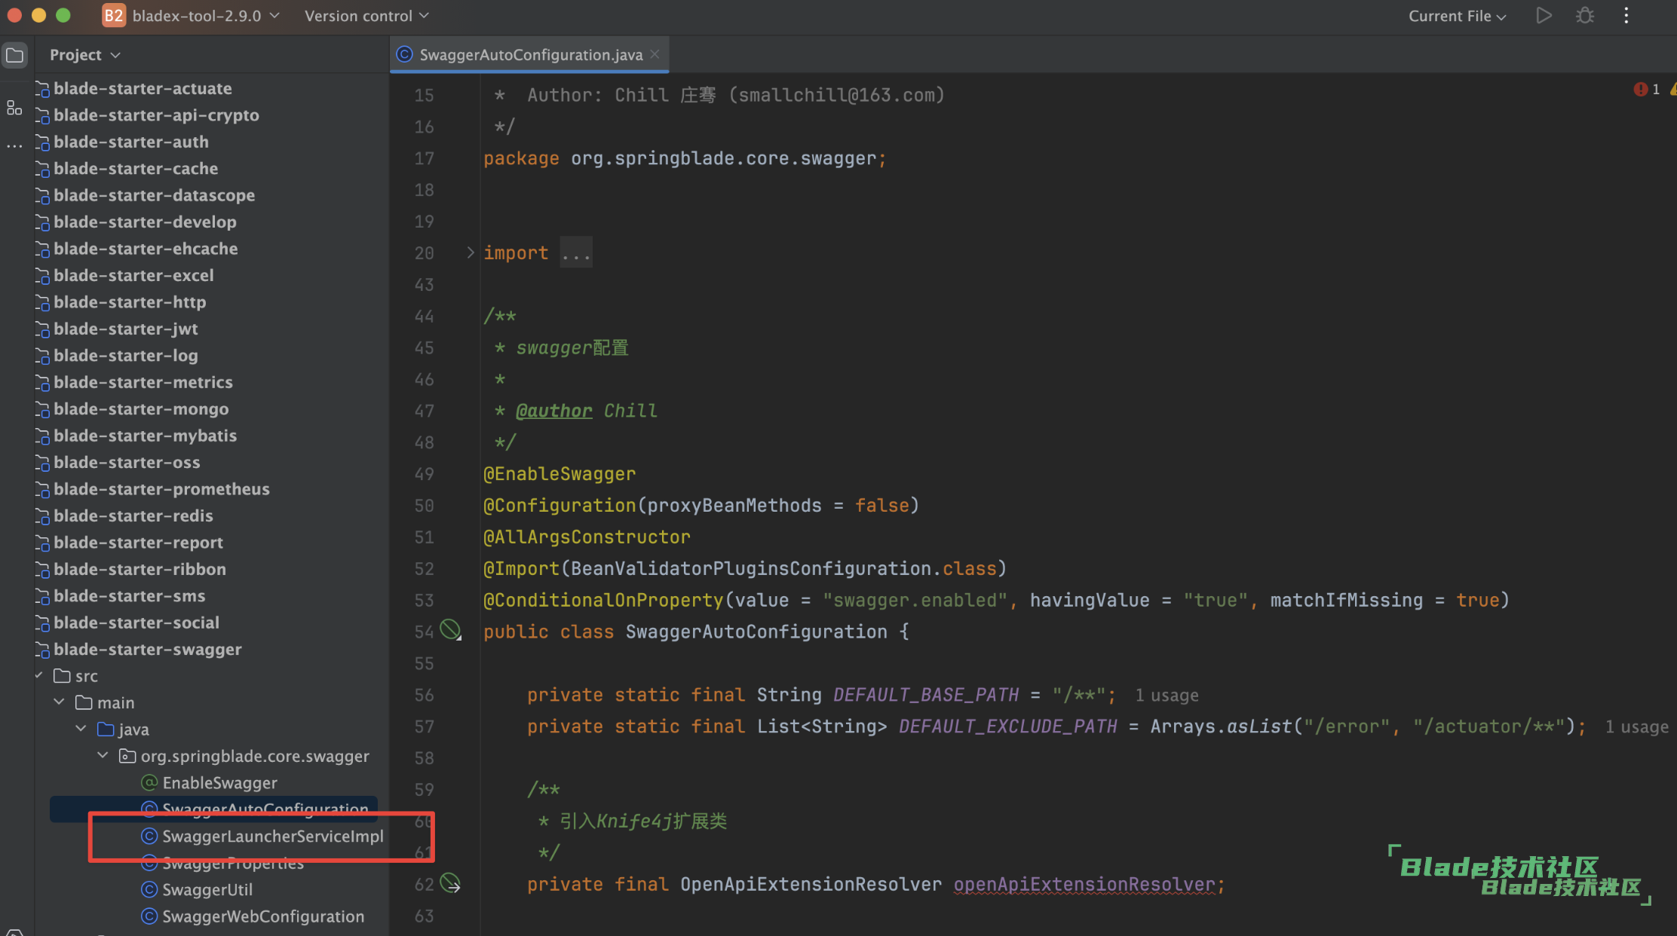Select blade-starter-metrics module
Image resolution: width=1677 pixels, height=936 pixels.
click(143, 383)
